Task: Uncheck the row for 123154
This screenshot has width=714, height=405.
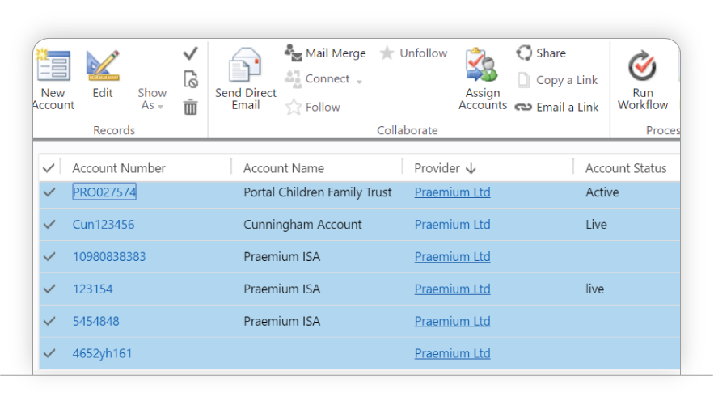Action: point(49,289)
